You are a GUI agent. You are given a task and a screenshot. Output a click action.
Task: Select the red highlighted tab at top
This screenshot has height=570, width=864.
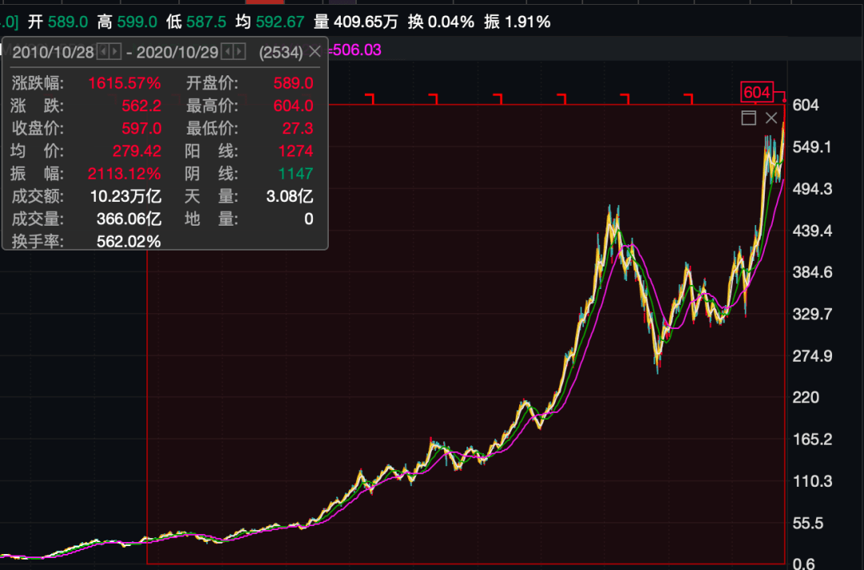(x=265, y=2)
